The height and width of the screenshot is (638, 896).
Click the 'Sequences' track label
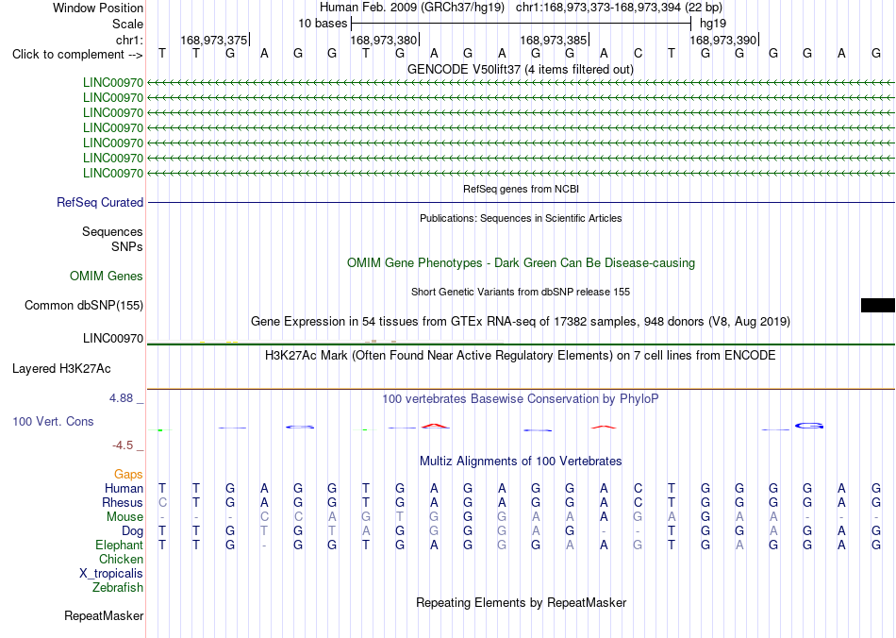click(112, 231)
